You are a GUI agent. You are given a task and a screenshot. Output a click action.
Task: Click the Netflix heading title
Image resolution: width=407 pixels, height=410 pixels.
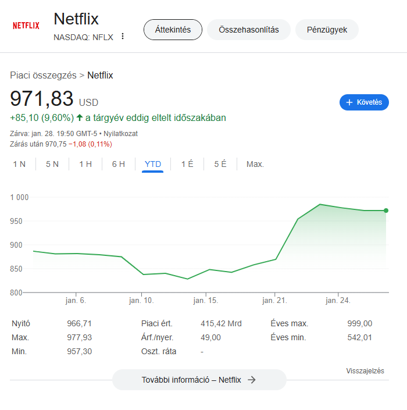[76, 19]
